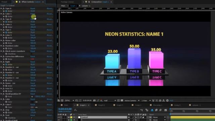Switch to the Project panel tab

(4, 2)
